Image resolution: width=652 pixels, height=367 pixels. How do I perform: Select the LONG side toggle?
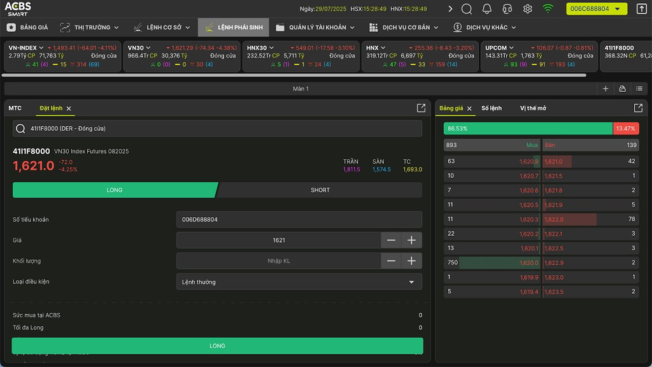(115, 190)
